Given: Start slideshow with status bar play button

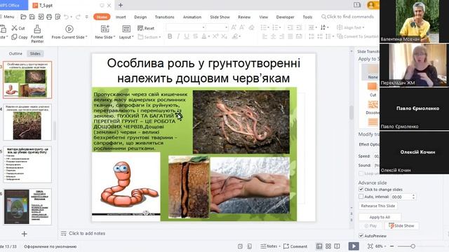Looking at the screenshot, I should (x=354, y=246).
